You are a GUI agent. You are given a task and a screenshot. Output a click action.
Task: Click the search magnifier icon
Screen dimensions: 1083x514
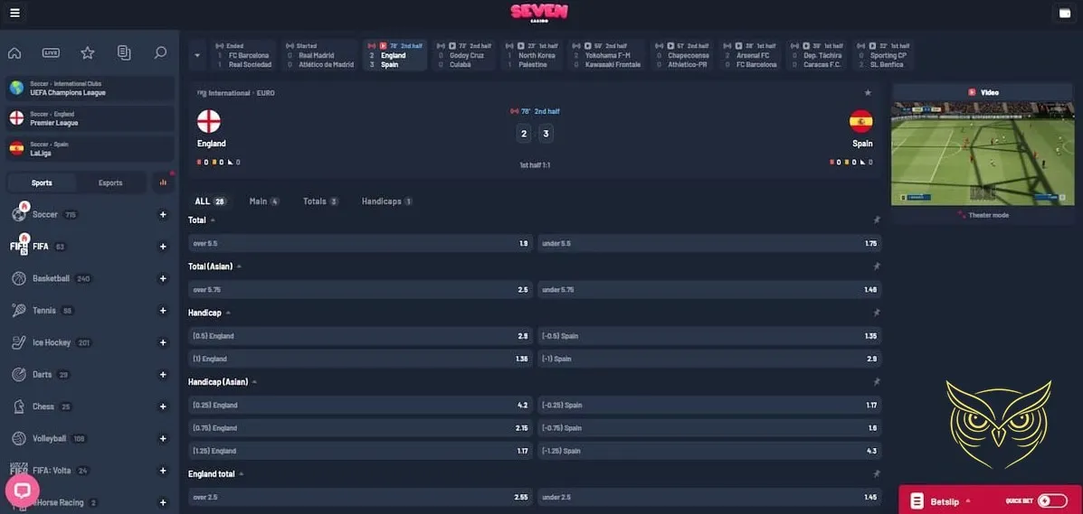(x=160, y=53)
